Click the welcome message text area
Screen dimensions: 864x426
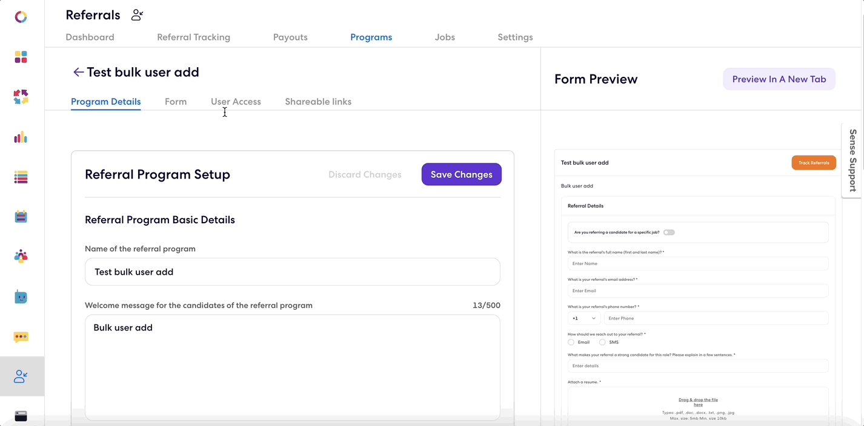pyautogui.click(x=293, y=367)
